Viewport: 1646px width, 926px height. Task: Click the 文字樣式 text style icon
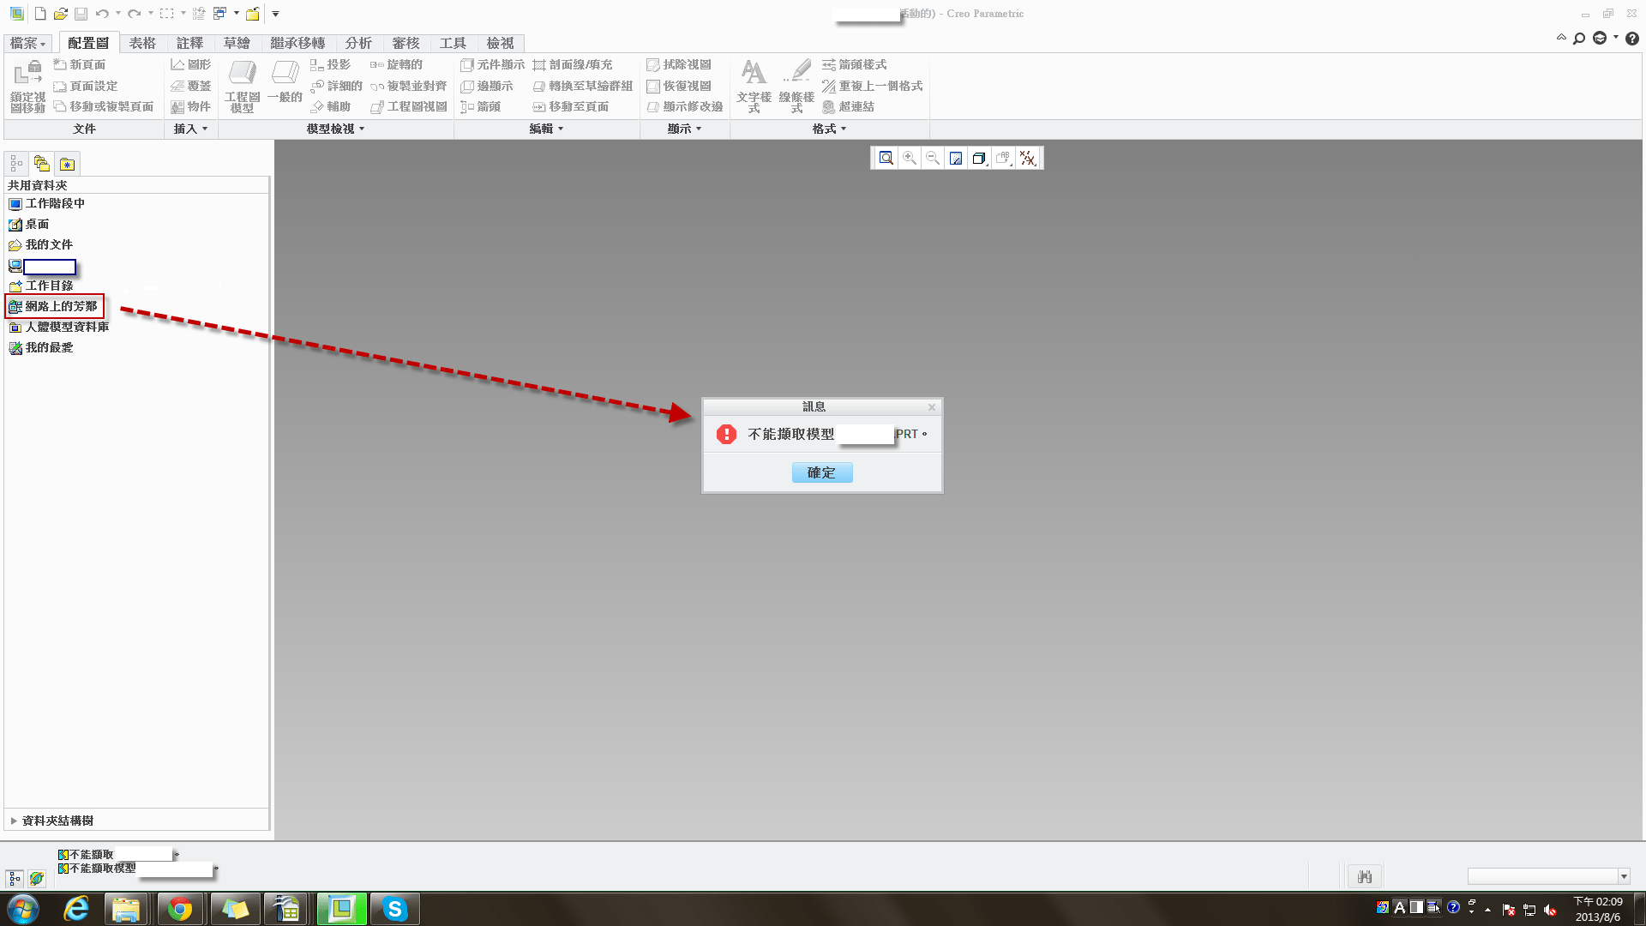(x=754, y=85)
